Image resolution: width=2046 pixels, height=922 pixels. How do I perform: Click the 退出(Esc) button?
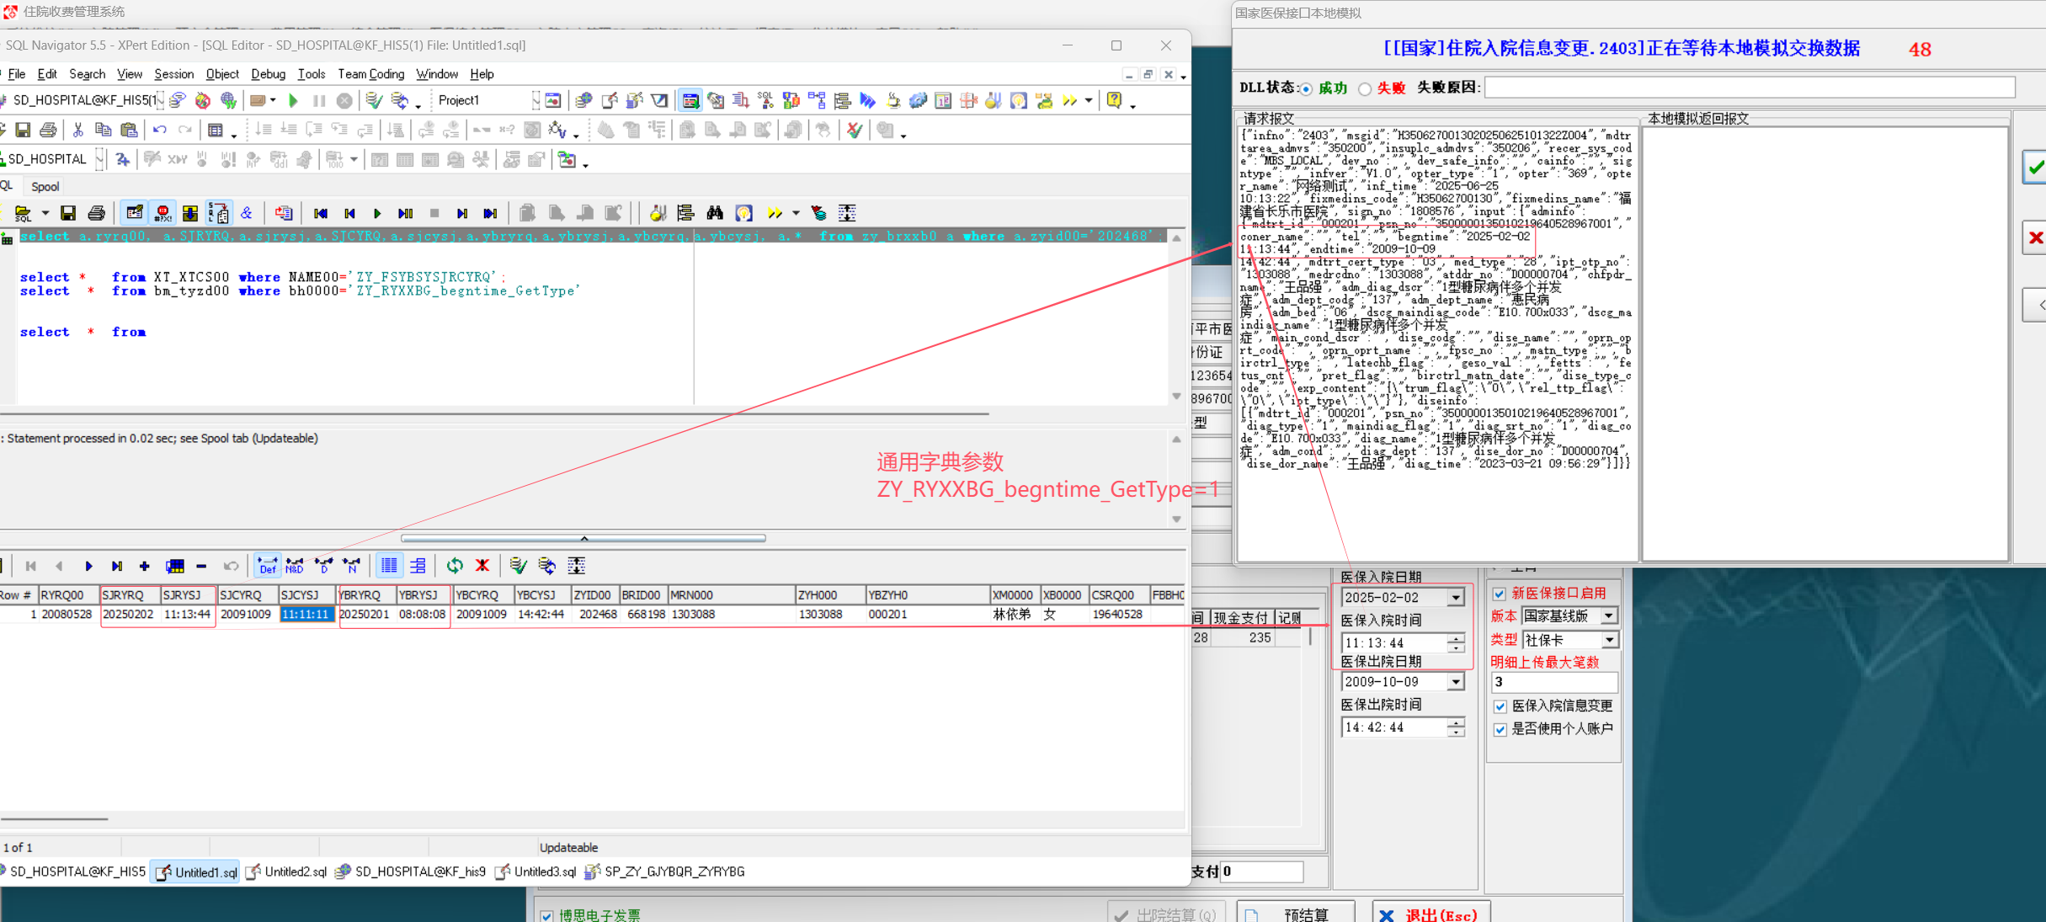(1431, 914)
